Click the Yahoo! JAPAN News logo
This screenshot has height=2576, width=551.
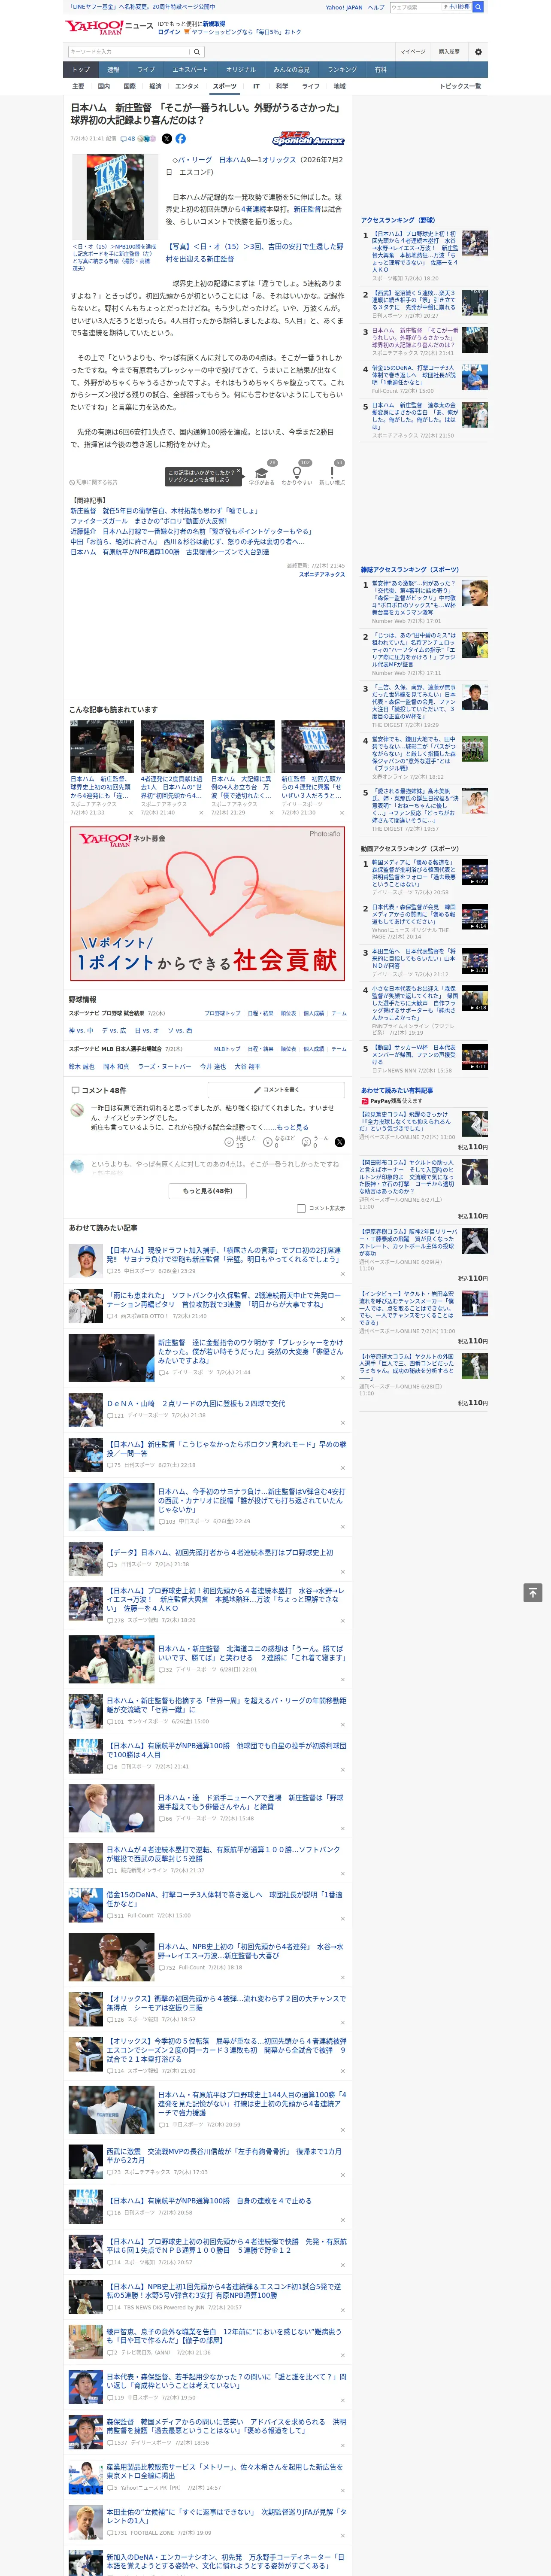(x=110, y=27)
